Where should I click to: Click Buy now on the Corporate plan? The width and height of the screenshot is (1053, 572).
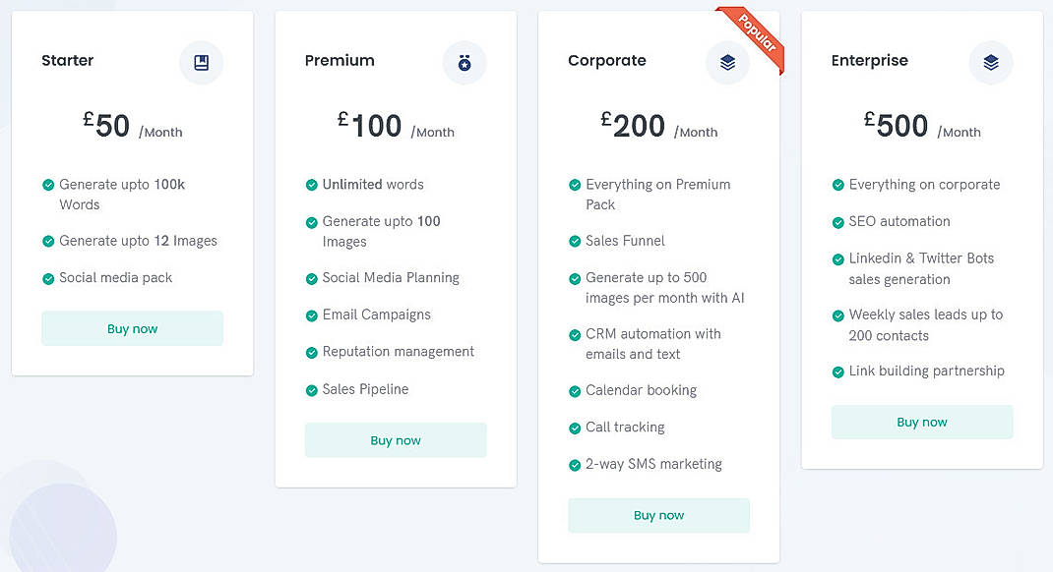point(658,515)
